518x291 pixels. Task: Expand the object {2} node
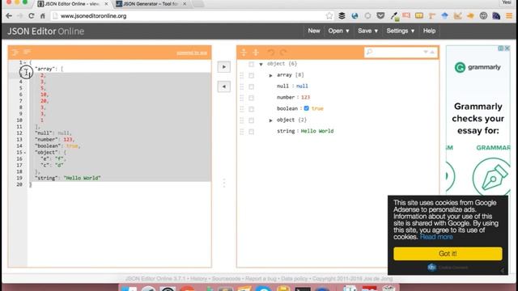point(270,120)
